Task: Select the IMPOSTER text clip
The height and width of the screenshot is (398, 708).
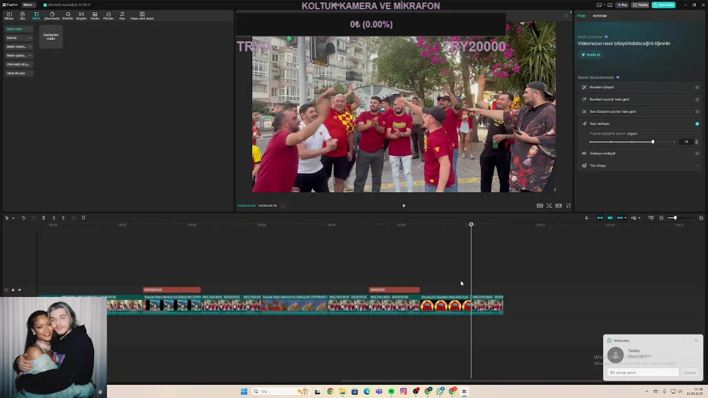Action: tap(394, 290)
